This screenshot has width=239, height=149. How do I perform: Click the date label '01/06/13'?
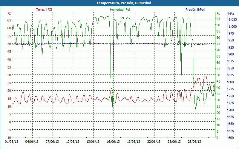[x=12, y=142]
